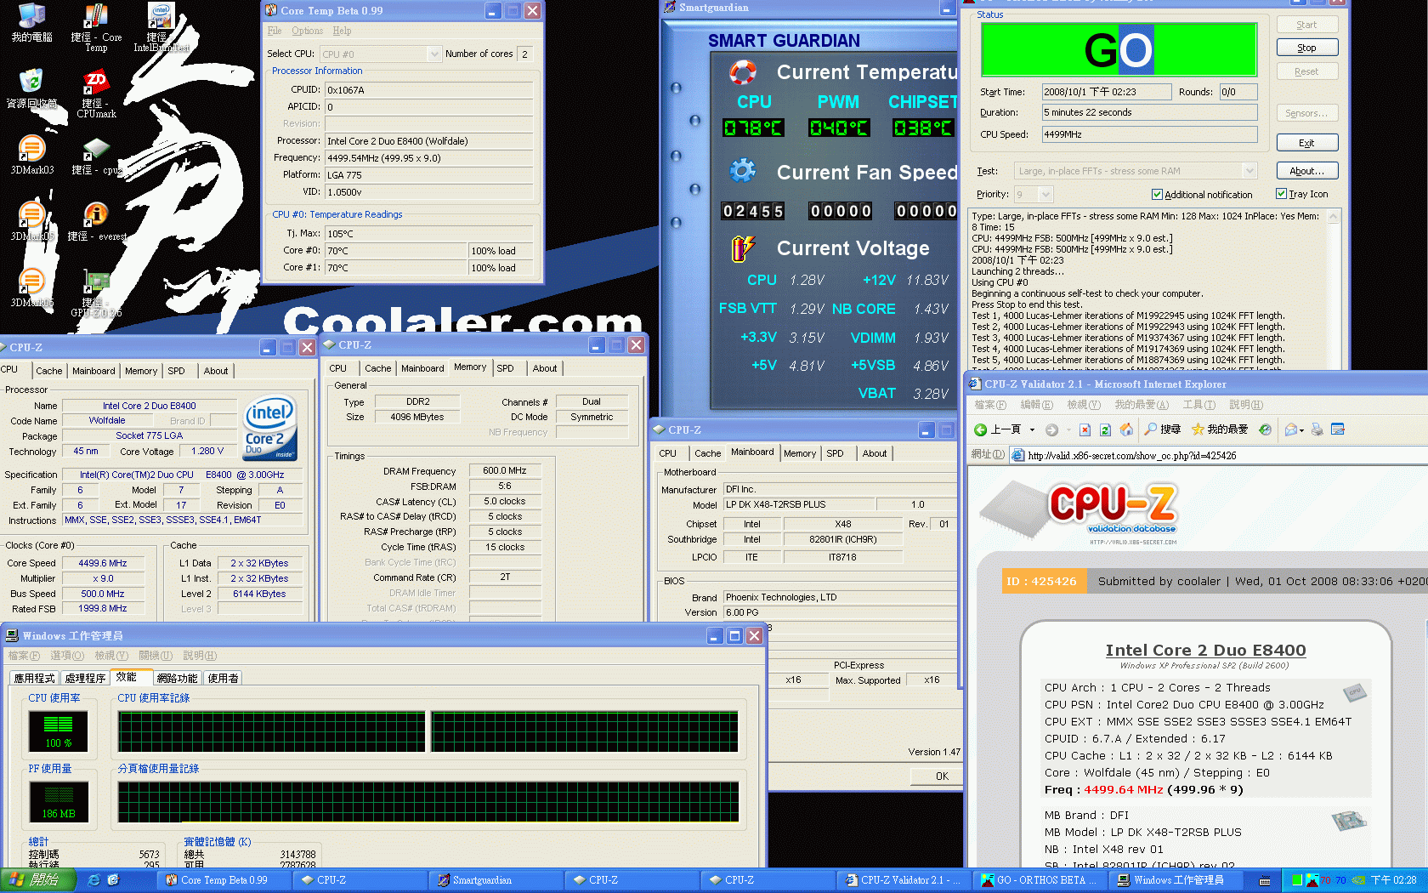Click the 02455 fan speed readout in Smartguardian
The image size is (1428, 893).
click(753, 211)
